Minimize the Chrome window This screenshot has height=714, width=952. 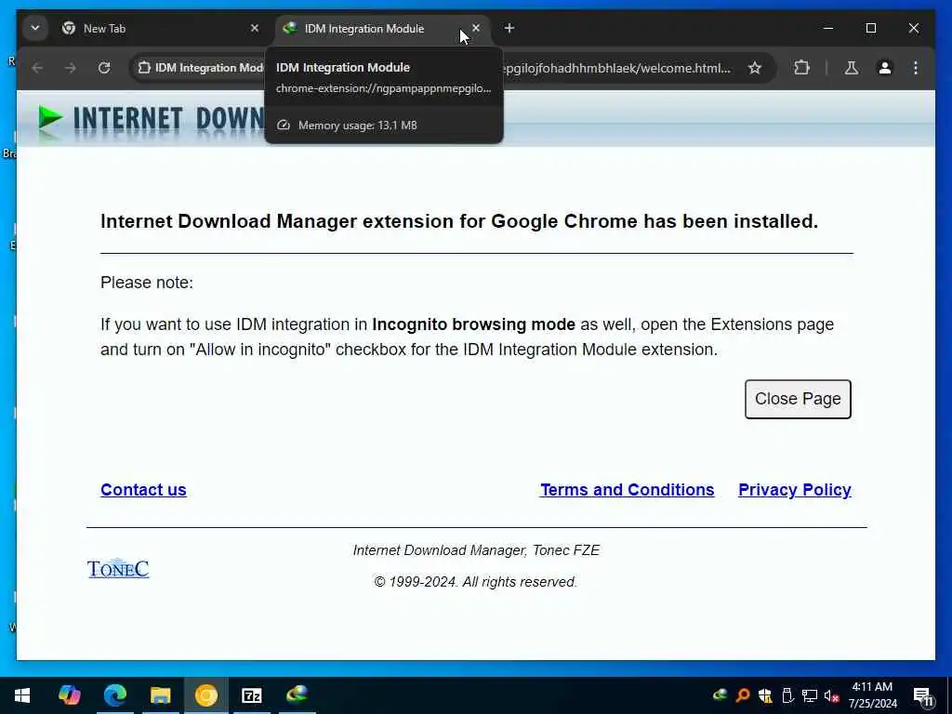(x=828, y=29)
